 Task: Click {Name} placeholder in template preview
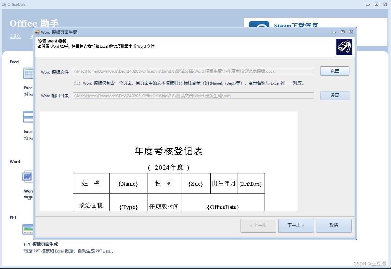(128, 184)
